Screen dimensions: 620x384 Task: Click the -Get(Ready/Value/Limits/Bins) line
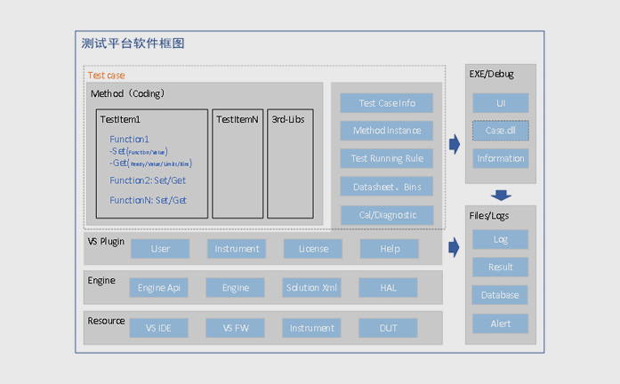[150, 164]
